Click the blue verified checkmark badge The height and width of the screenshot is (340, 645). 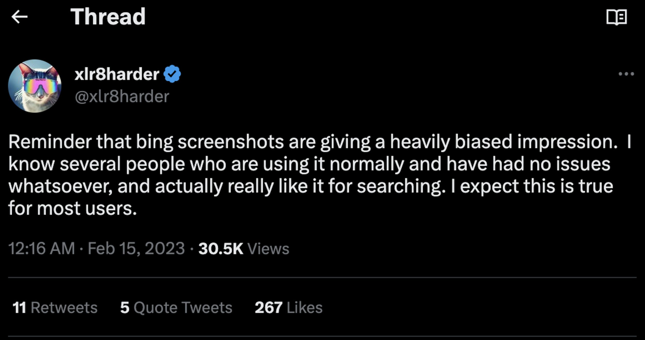tap(172, 74)
